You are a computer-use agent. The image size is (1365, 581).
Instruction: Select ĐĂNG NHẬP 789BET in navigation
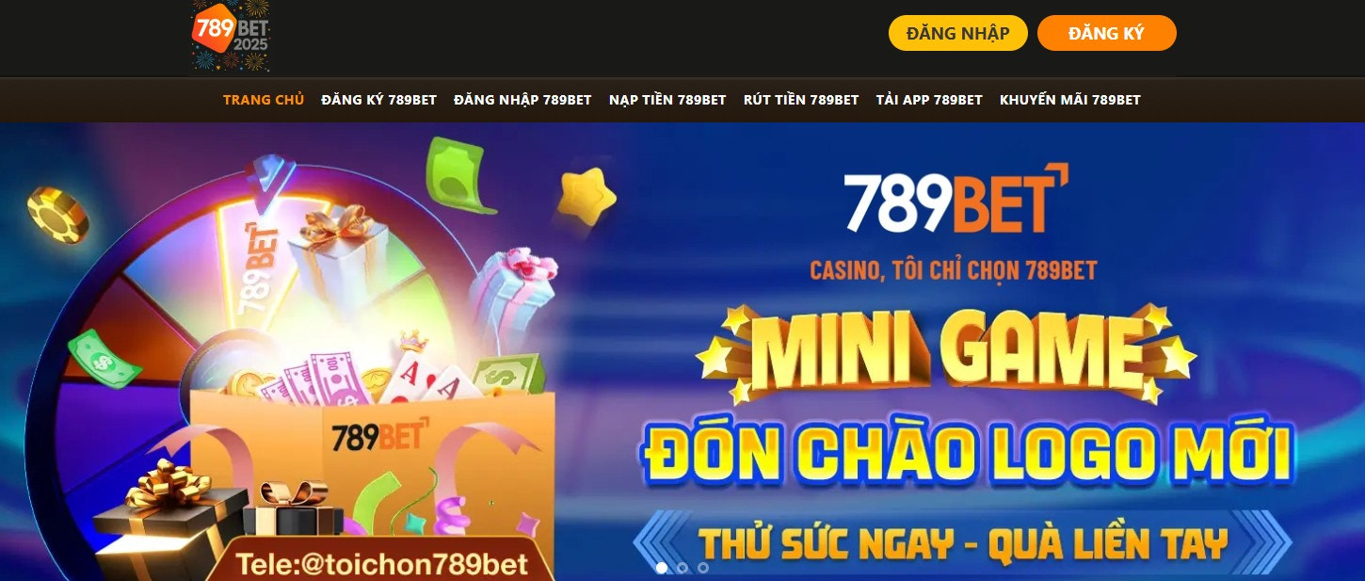[x=522, y=100]
